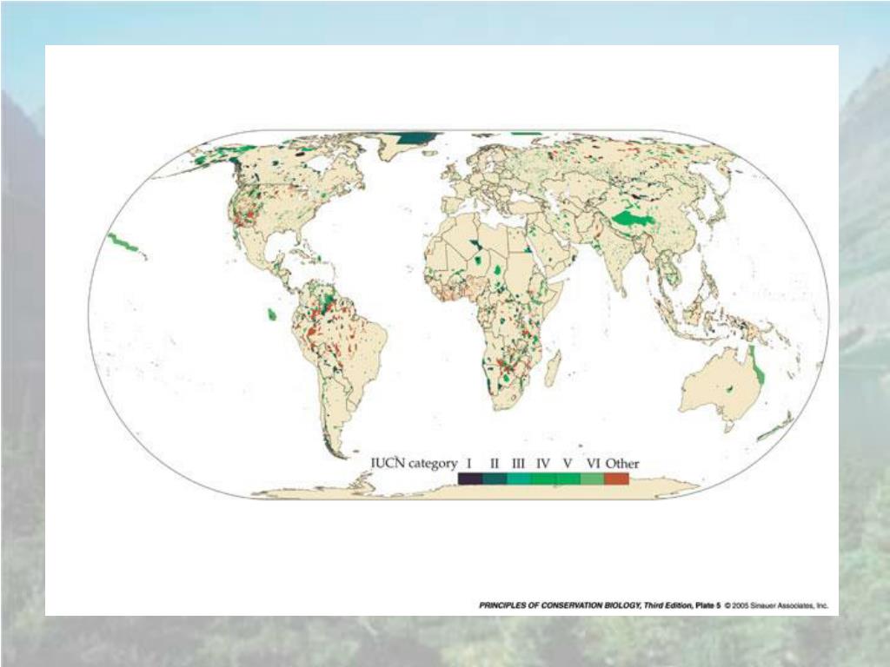Click the category III legend swatch
Image resolution: width=890 pixels, height=667 pixels.
coord(519,479)
